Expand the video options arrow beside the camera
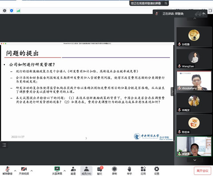This screenshot has width=213, height=176. click(x=32, y=171)
